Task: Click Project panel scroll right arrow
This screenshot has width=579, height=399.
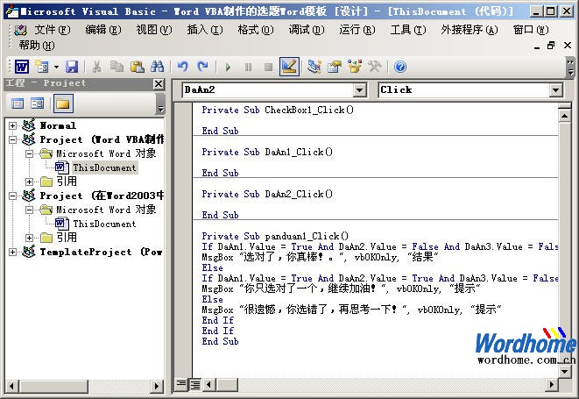Action: coord(157,387)
